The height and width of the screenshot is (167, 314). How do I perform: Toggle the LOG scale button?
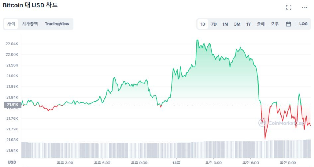[x=303, y=24]
